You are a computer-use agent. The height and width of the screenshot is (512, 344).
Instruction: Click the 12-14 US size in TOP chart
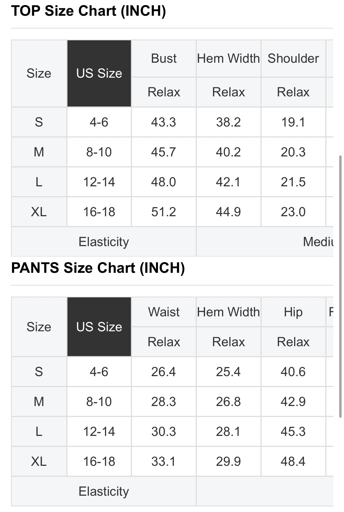99,182
